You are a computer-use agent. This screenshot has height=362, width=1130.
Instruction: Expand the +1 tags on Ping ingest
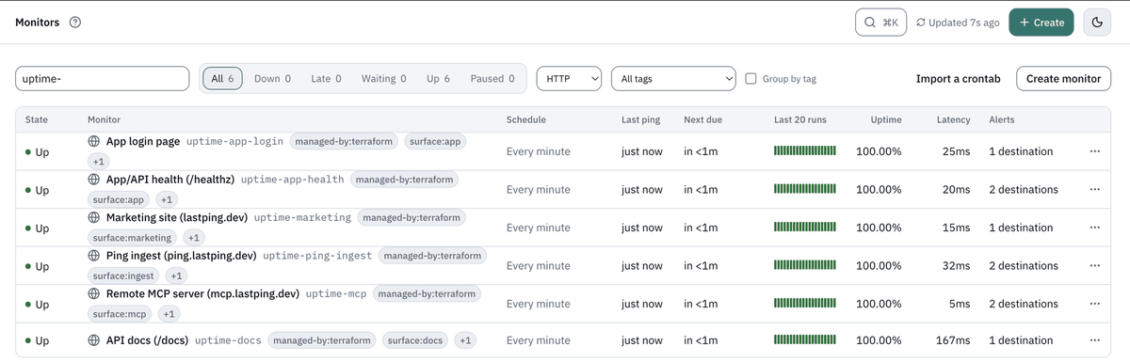pos(177,275)
